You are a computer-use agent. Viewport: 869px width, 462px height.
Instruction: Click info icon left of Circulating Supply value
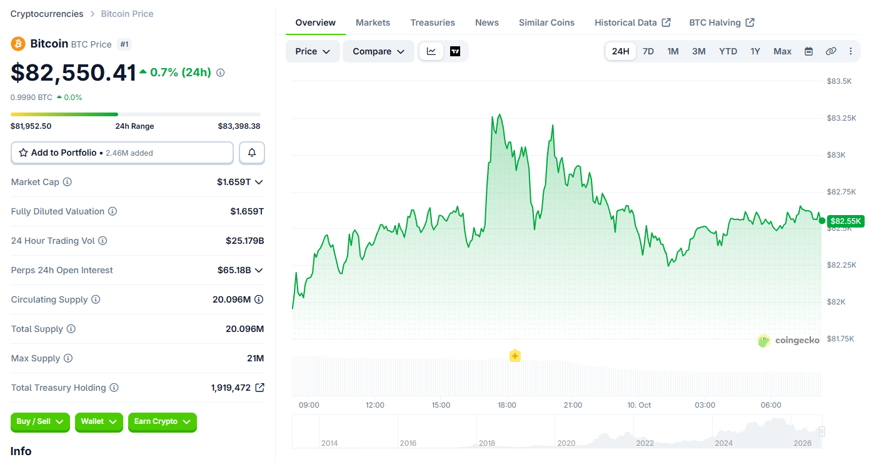(96, 299)
